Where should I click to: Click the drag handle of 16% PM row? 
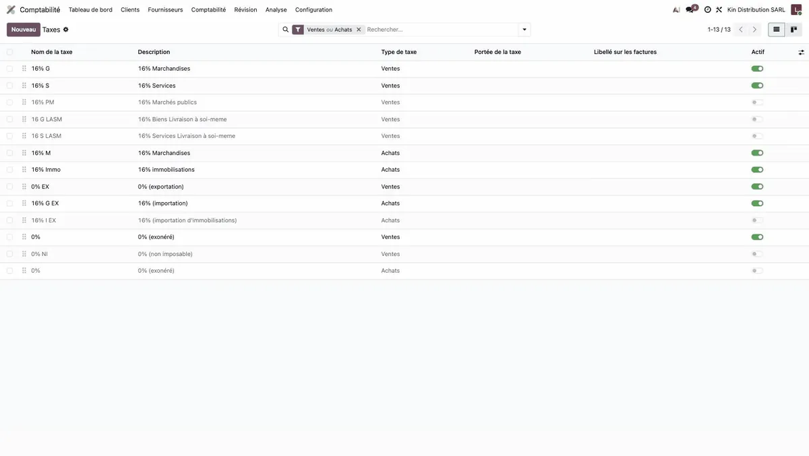click(x=24, y=102)
